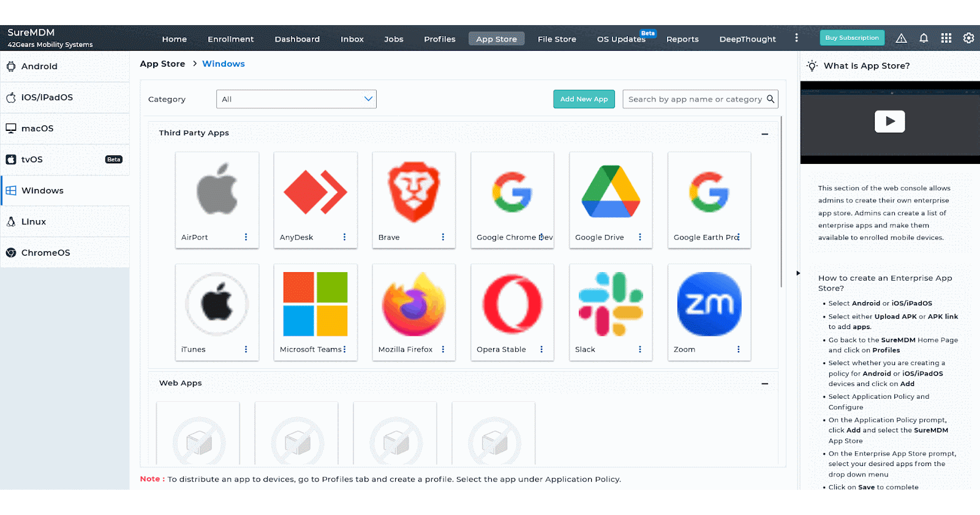
Task: Select the Google Chrome Dev icon
Action: 512,192
